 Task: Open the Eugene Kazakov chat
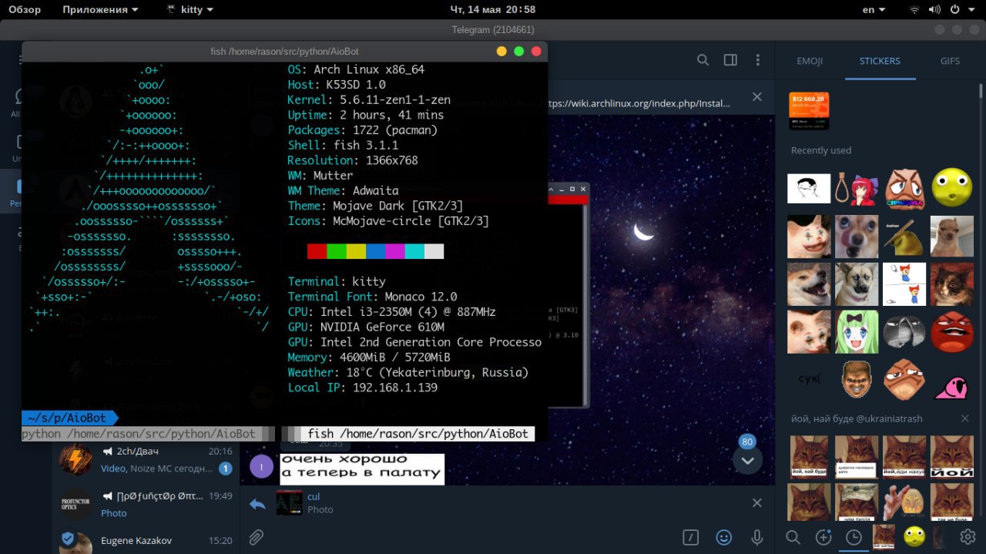point(146,541)
